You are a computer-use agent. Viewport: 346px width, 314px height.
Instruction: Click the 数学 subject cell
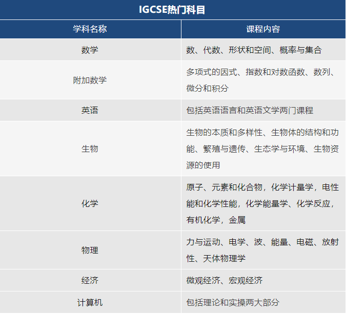tap(90, 50)
